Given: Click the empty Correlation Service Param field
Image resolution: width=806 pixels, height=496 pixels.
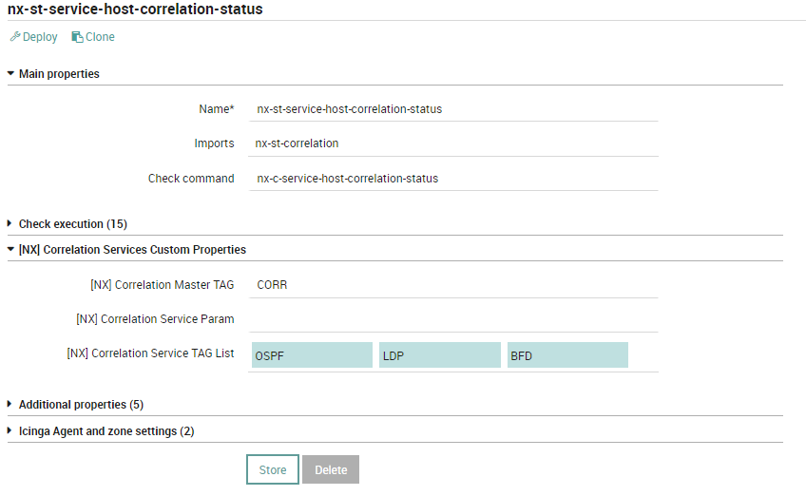Looking at the screenshot, I should coord(453,319).
